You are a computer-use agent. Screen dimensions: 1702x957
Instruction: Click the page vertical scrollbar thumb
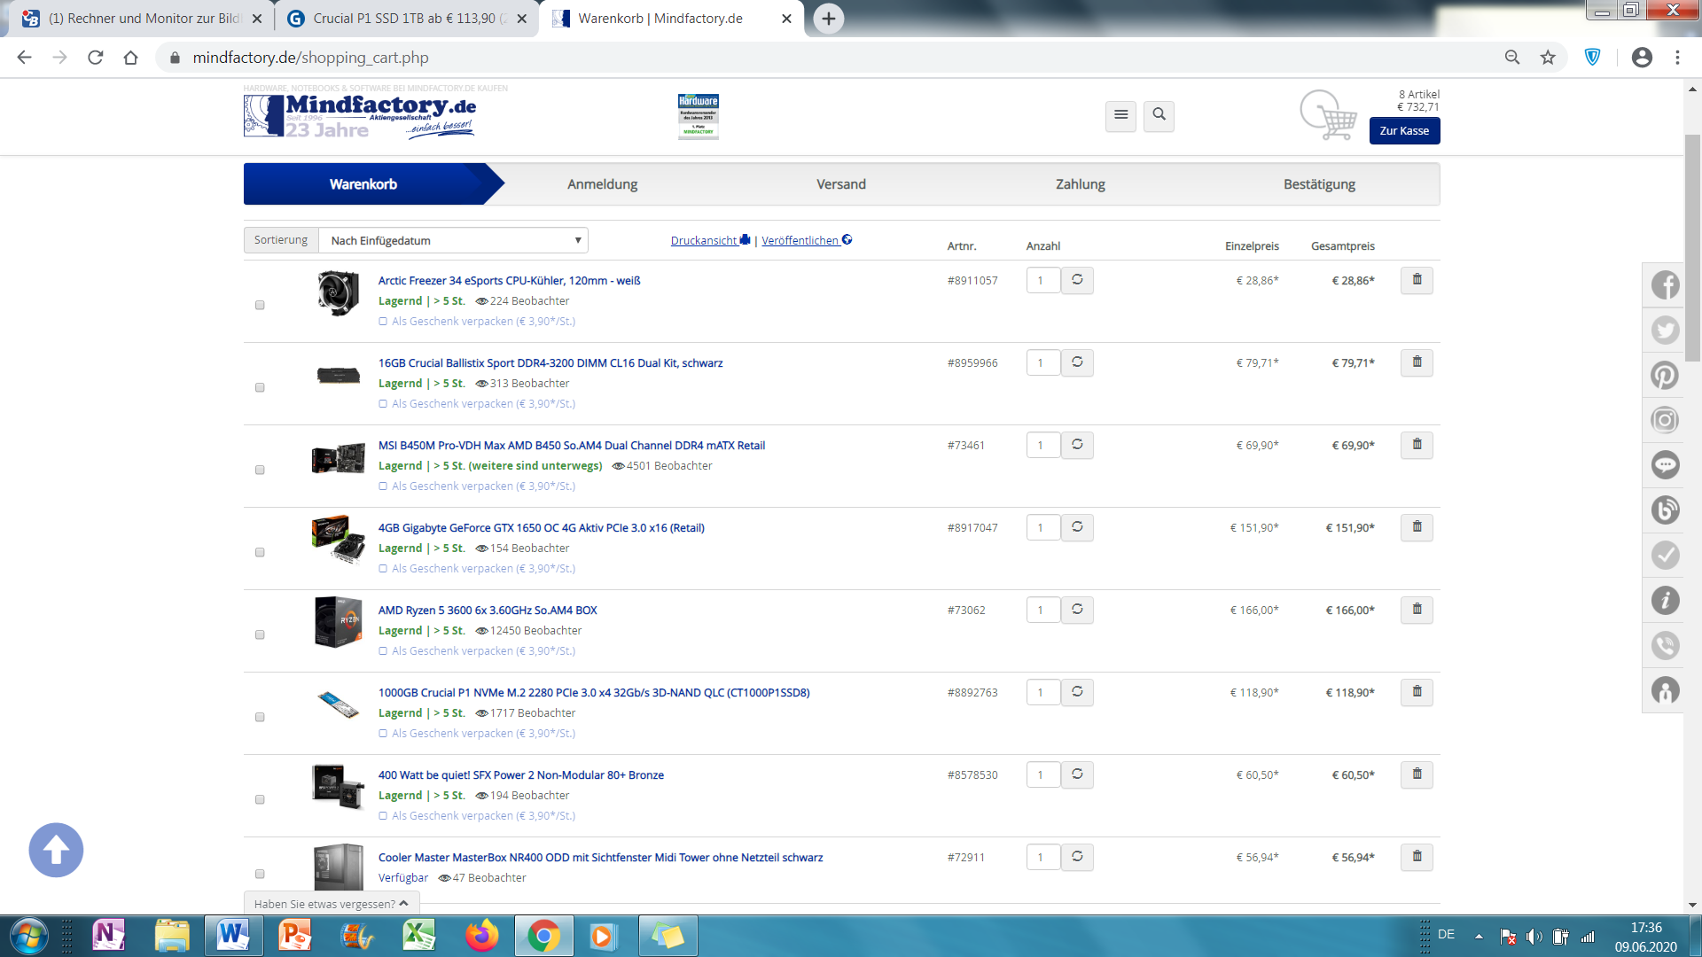coord(1692,248)
